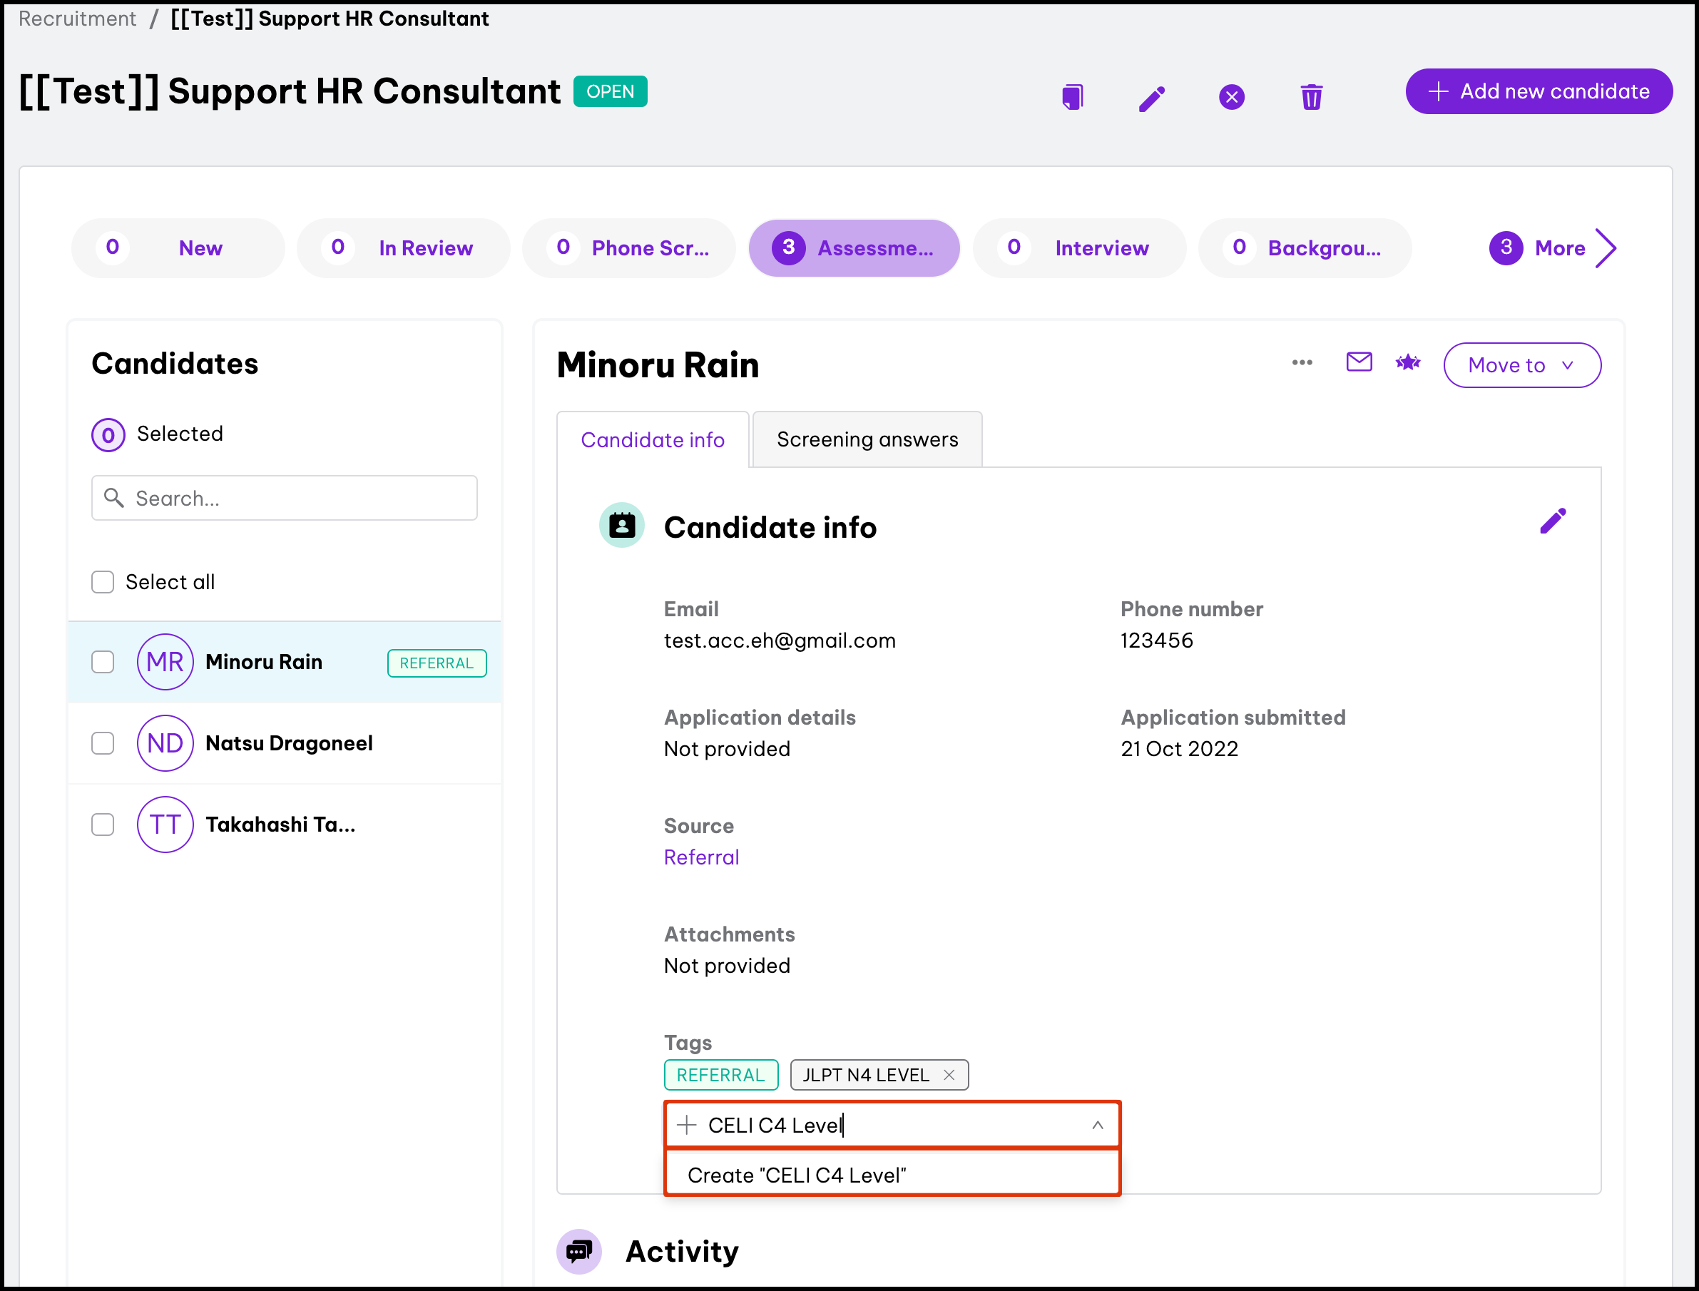1699x1291 pixels.
Task: Open the Move to dropdown
Action: click(x=1521, y=365)
